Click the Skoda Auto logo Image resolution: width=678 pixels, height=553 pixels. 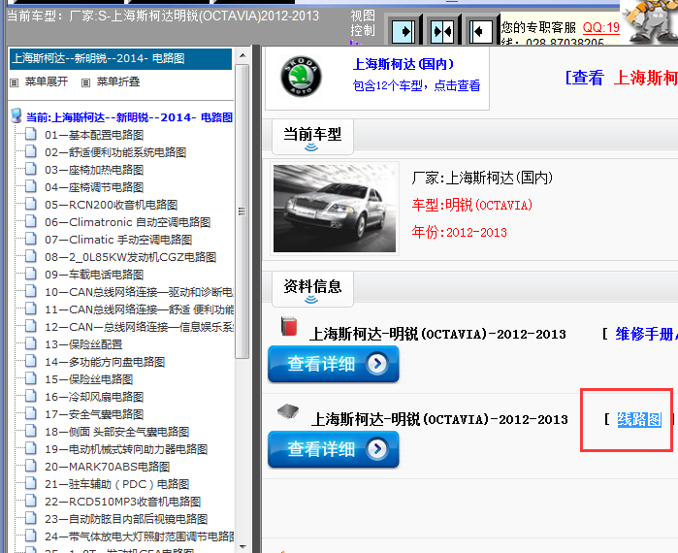(x=301, y=77)
